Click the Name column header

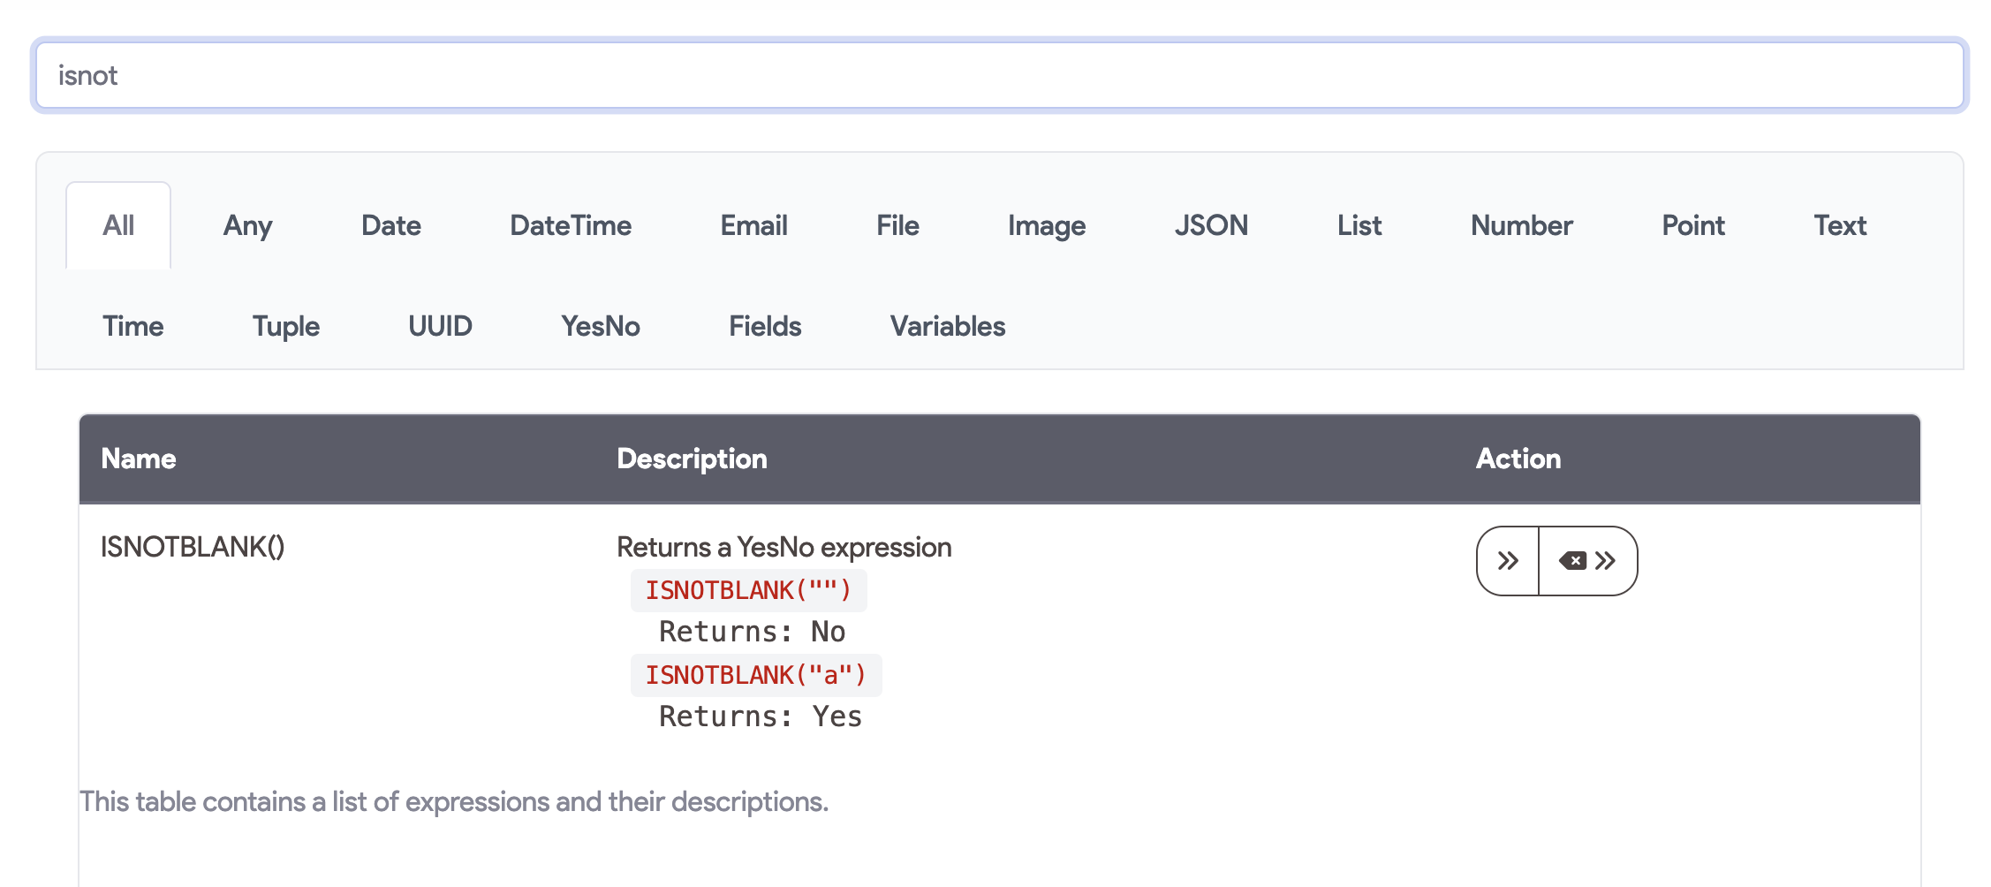click(x=139, y=459)
